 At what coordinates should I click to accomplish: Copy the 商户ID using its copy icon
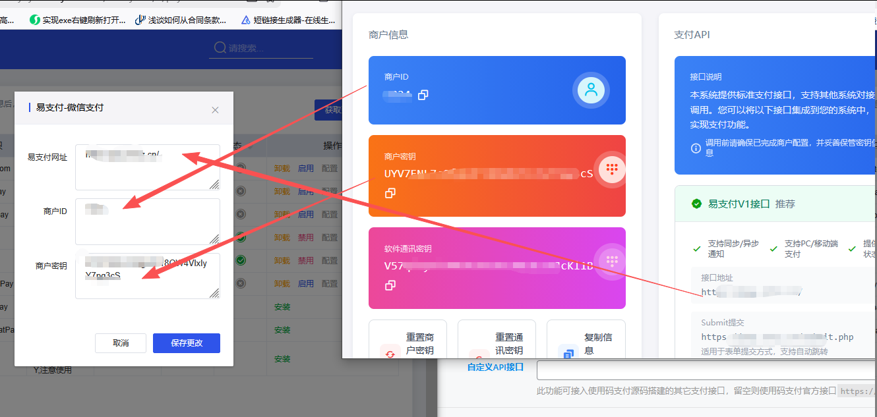click(x=423, y=95)
